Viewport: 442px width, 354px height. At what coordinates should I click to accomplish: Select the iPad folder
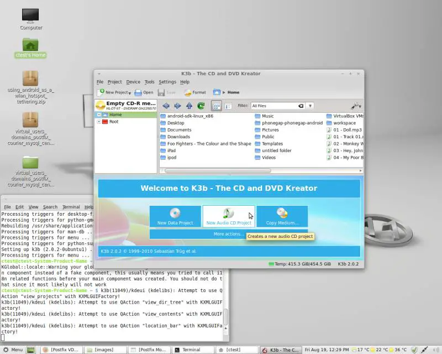click(168, 151)
